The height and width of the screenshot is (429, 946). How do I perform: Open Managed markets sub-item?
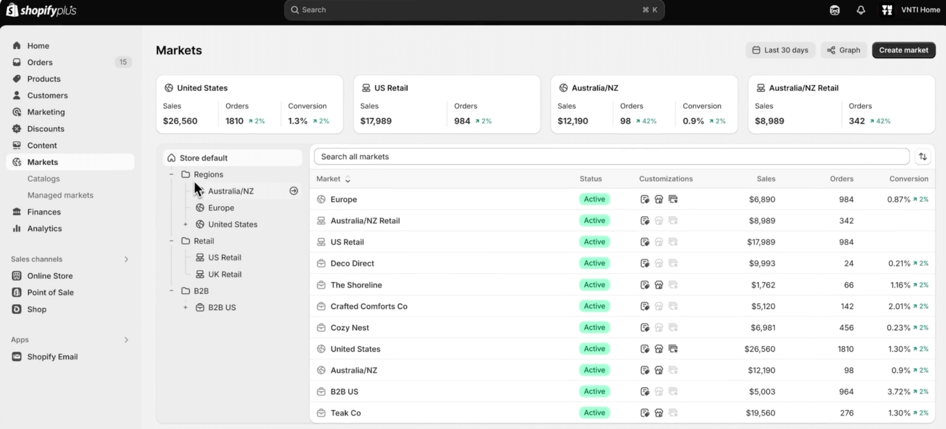point(60,195)
